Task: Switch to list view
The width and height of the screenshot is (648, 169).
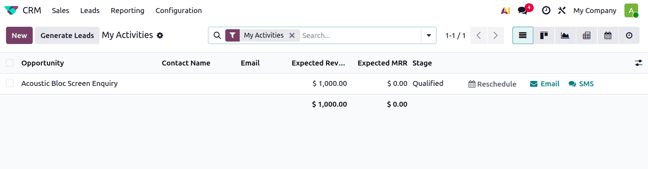Action: (x=523, y=36)
